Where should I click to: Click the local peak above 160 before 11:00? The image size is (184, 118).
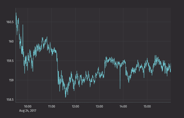(x=47, y=37)
